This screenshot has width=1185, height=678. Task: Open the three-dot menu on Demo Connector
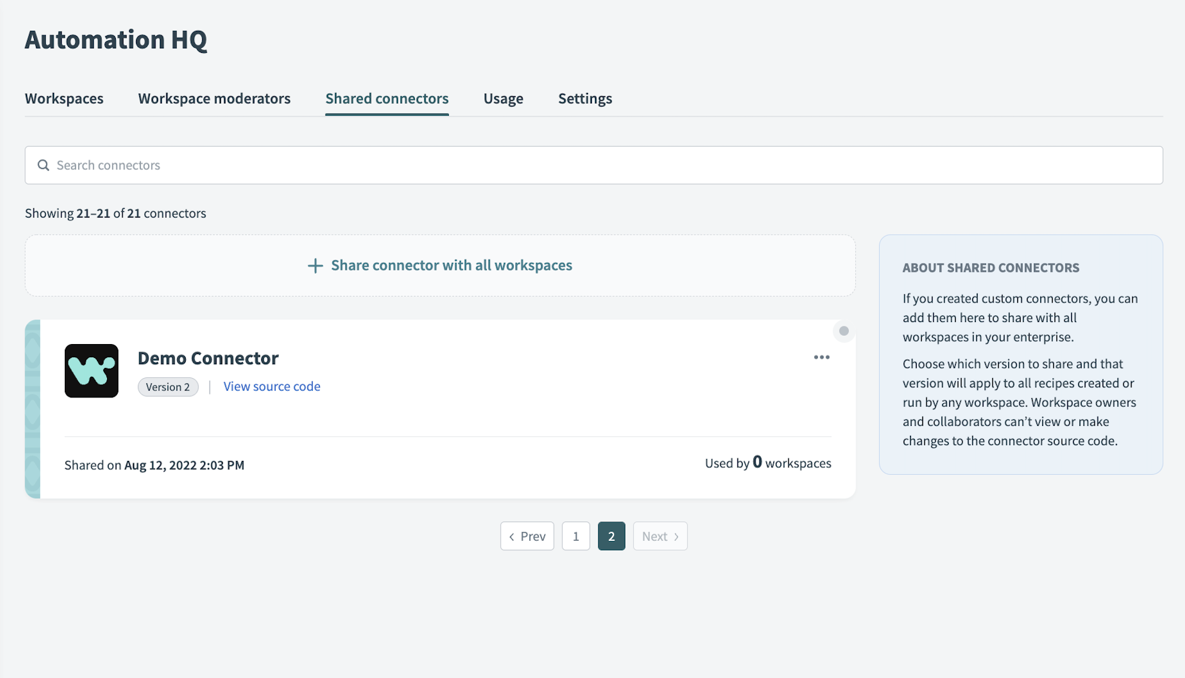click(821, 357)
